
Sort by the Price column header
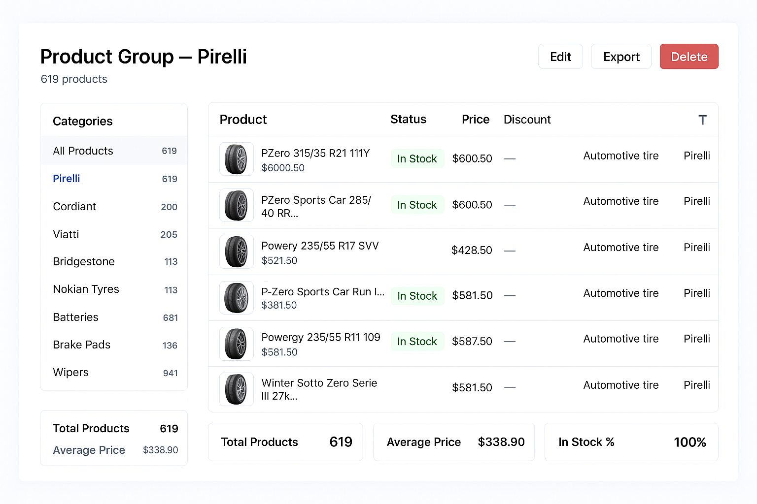coord(475,120)
